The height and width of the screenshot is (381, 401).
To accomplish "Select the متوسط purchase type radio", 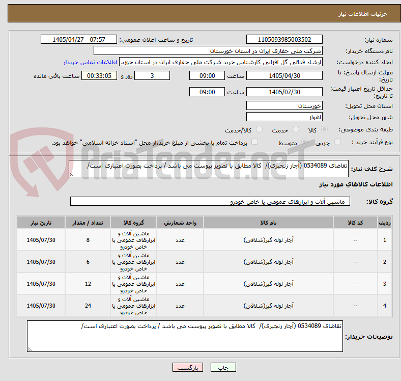I will pos(304,142).
